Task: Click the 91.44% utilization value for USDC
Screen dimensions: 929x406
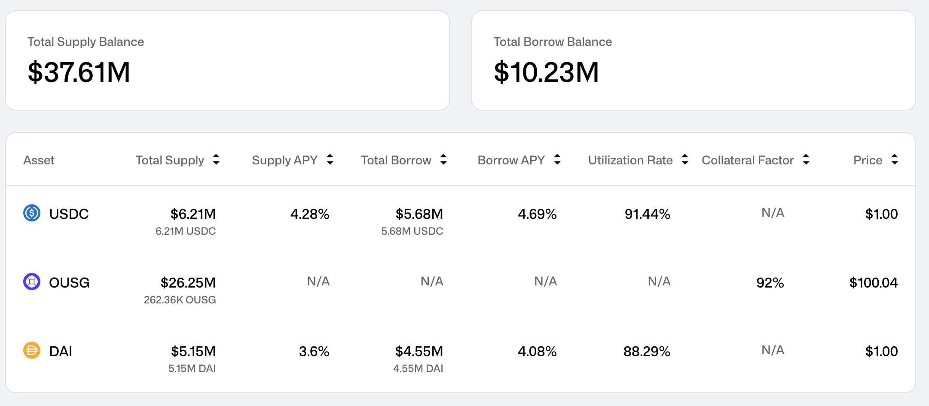Action: [647, 214]
